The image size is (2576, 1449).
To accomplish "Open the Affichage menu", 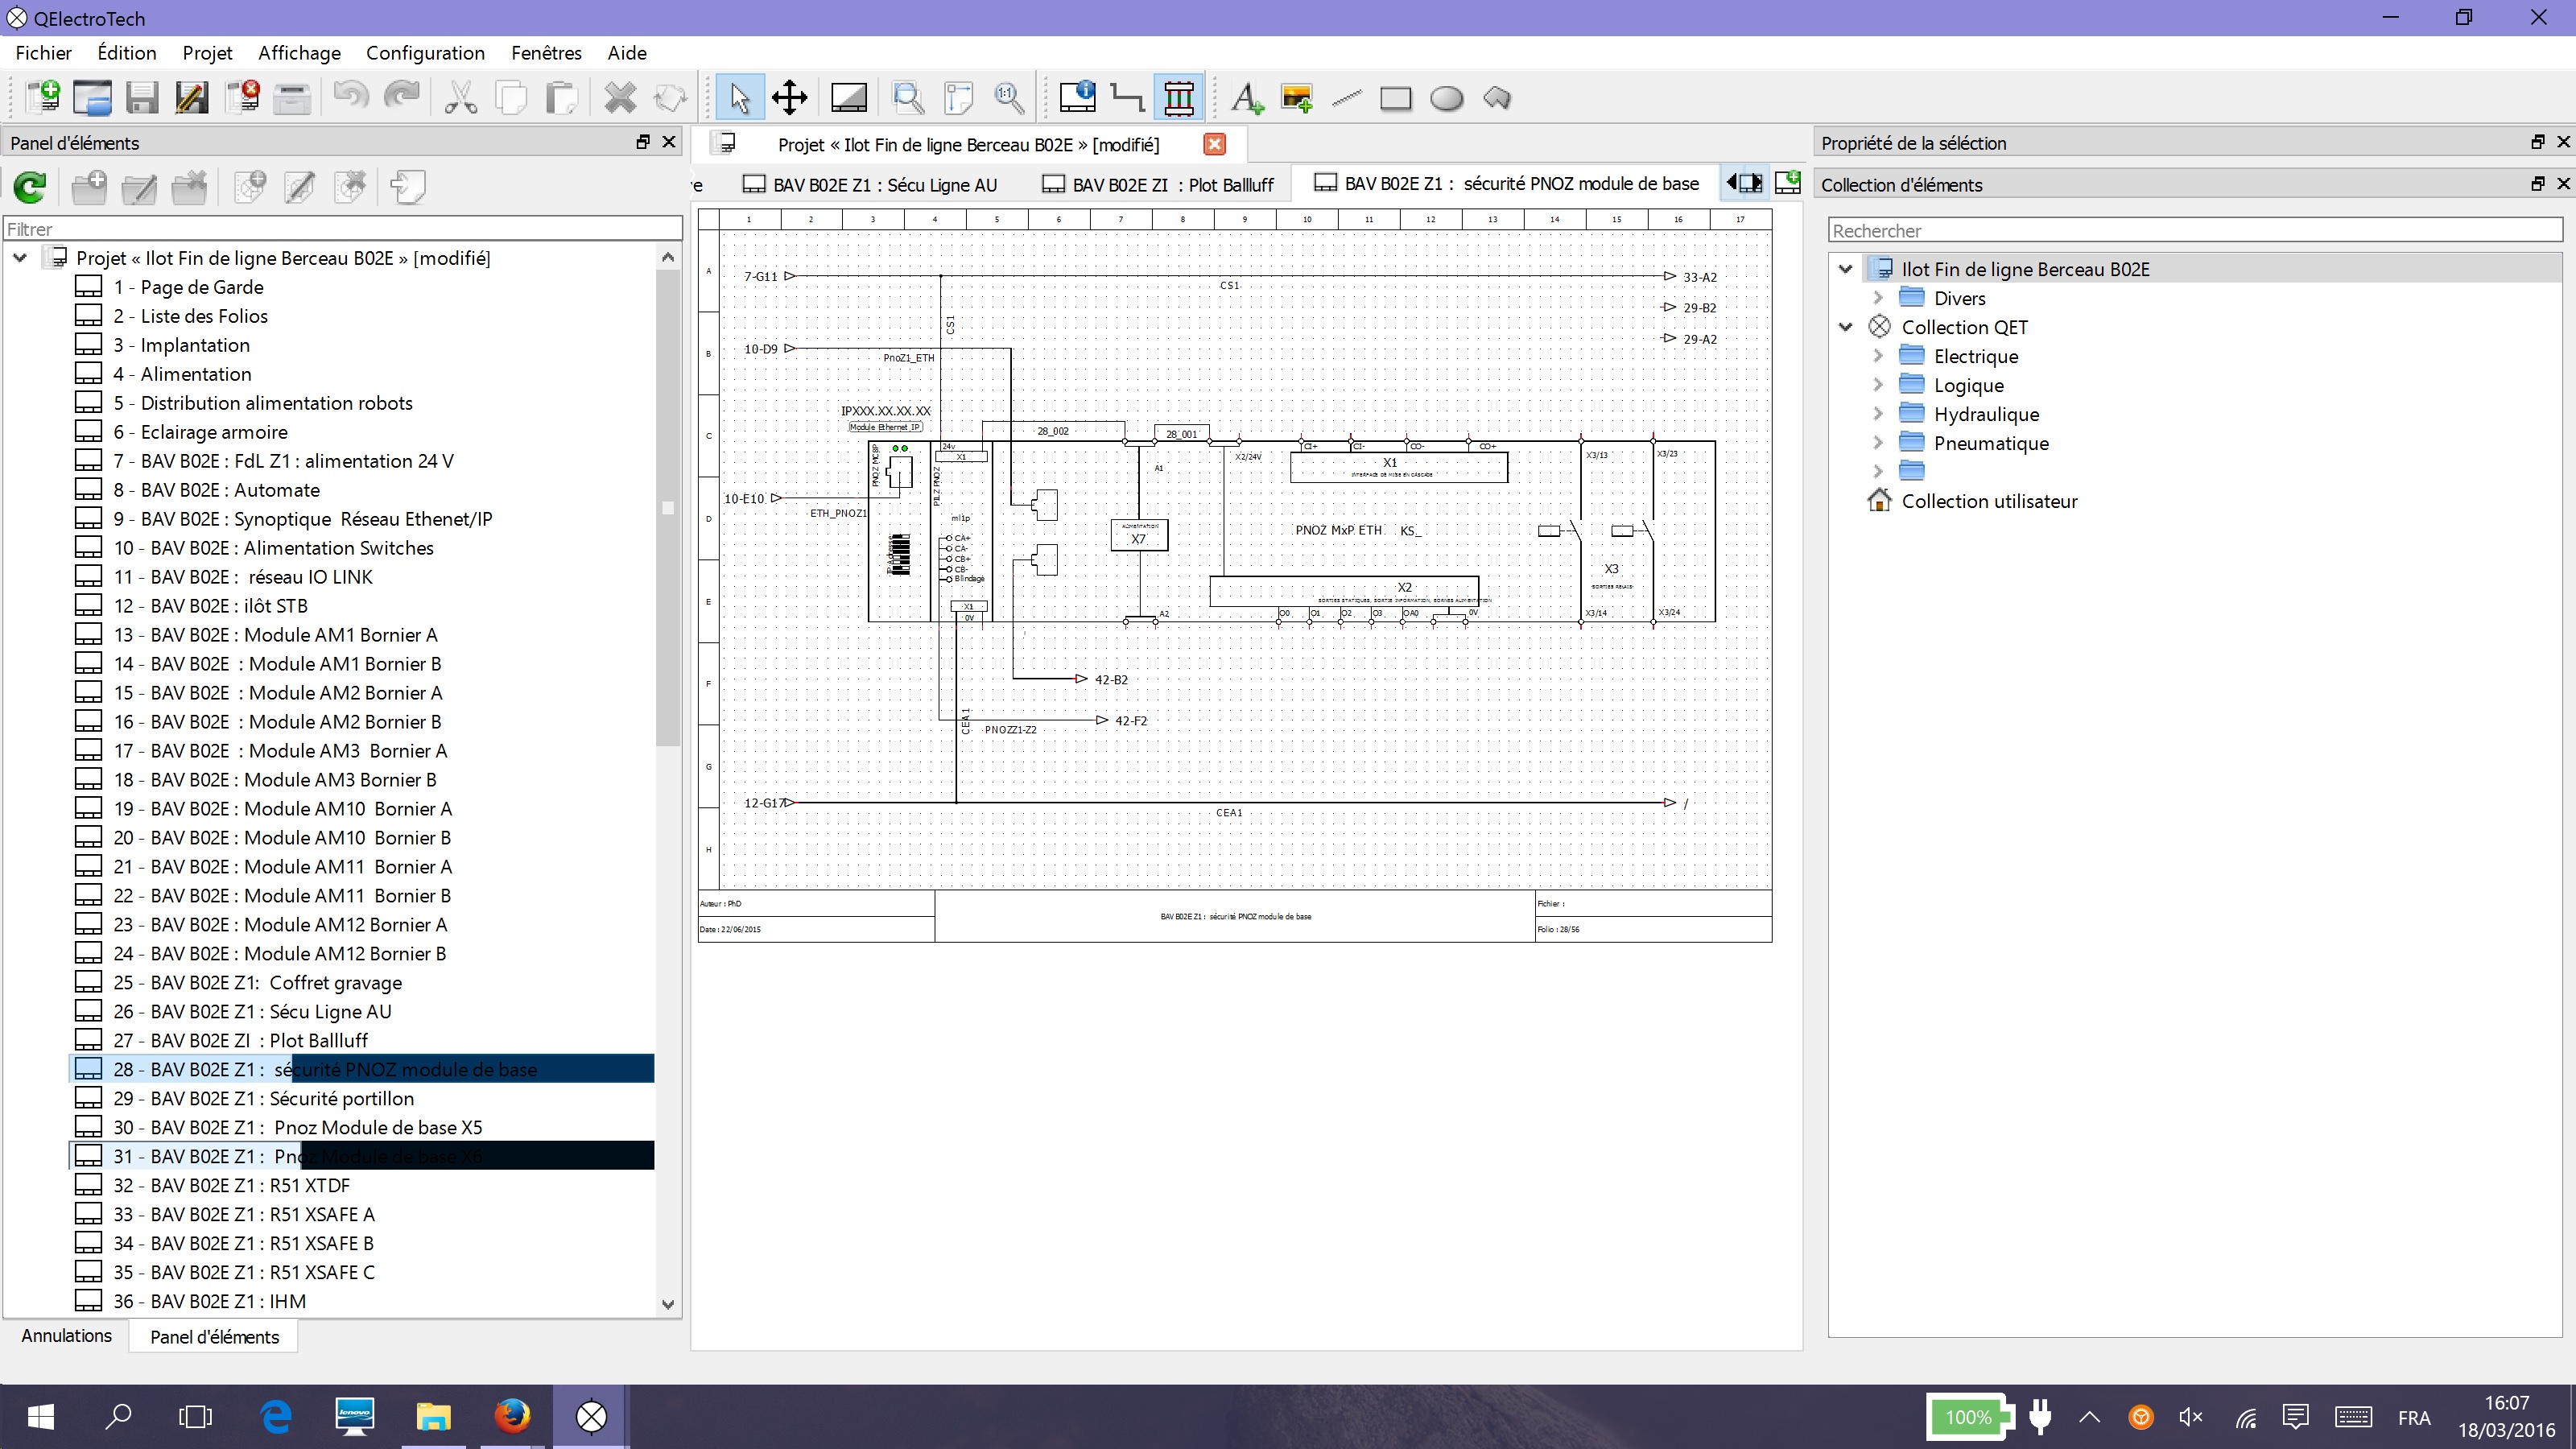I will click(x=299, y=53).
